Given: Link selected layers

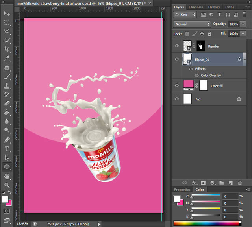Looking at the screenshot, I should point(185,183).
